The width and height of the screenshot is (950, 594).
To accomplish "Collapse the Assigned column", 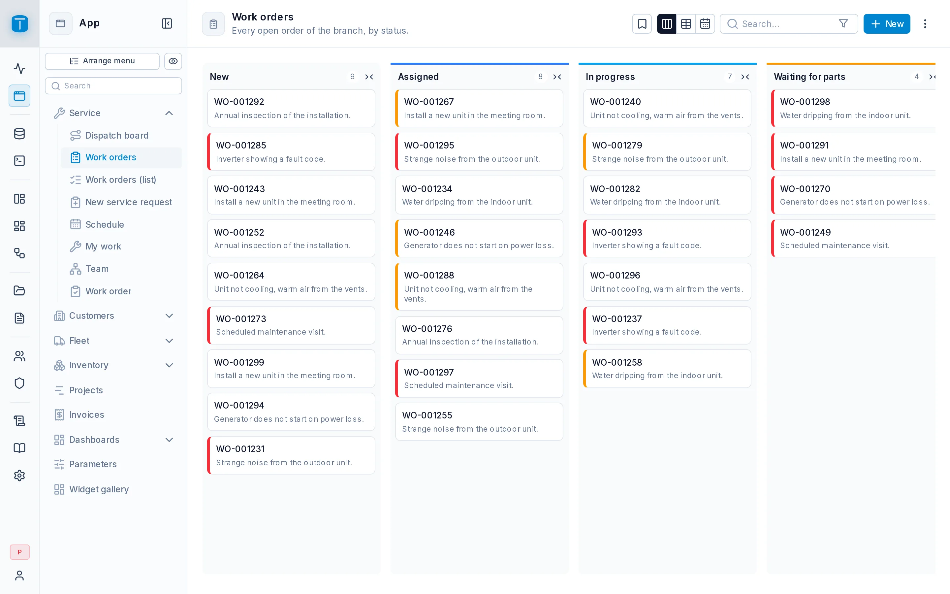I will pyautogui.click(x=557, y=77).
